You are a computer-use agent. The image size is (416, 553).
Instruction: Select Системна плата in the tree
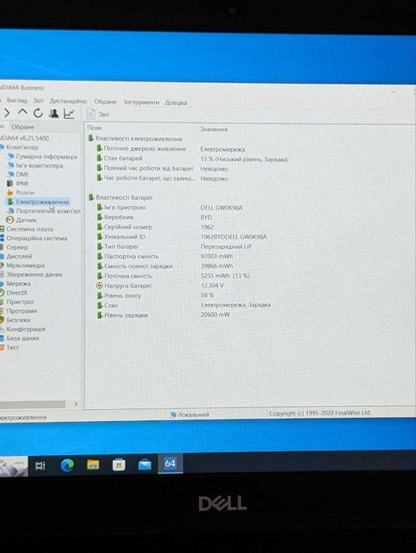point(26,229)
